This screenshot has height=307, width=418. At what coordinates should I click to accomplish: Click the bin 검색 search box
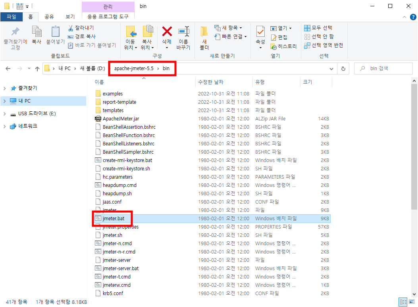coord(383,69)
